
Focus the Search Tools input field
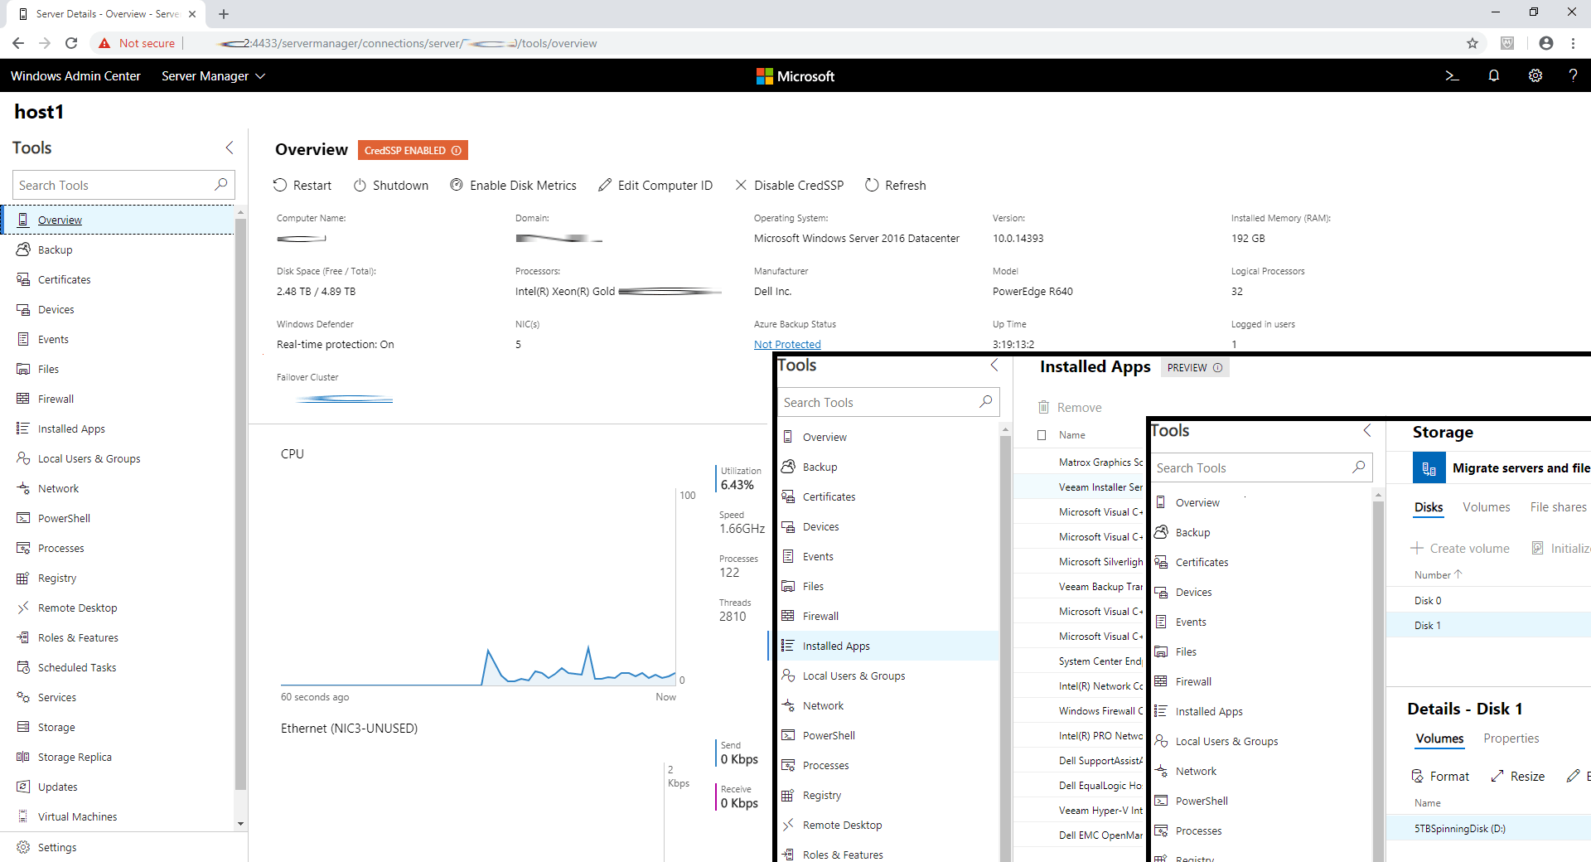tap(114, 186)
